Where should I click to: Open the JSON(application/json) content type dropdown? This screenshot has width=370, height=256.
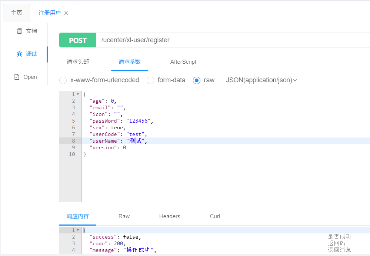pyautogui.click(x=261, y=80)
